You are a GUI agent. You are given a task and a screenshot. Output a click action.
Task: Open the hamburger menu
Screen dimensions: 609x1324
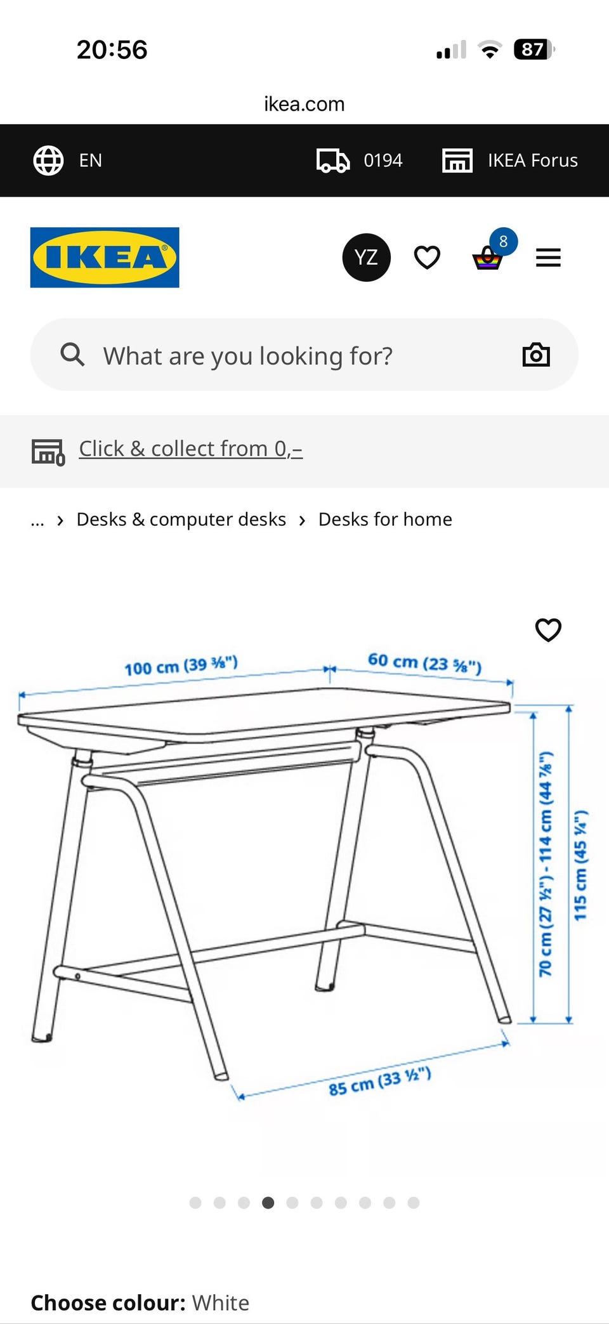click(548, 258)
